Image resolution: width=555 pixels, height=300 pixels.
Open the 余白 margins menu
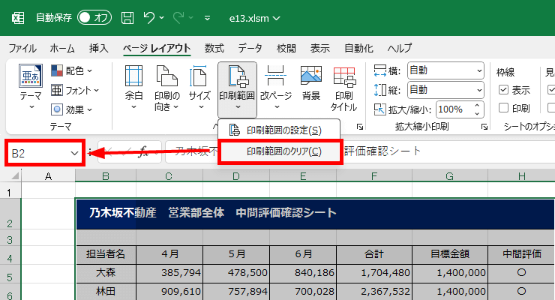(133, 88)
